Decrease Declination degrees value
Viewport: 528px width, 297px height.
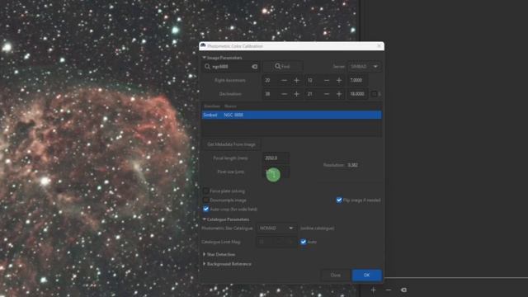pyautogui.click(x=284, y=94)
